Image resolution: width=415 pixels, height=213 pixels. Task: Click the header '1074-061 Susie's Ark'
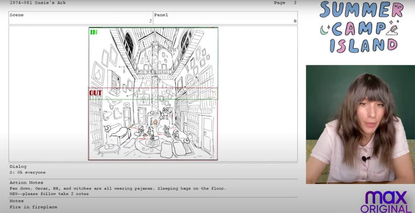click(38, 3)
